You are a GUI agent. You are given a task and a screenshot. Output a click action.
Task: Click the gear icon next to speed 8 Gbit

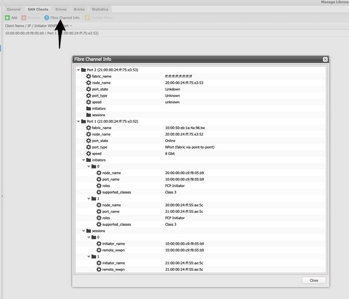click(88, 153)
